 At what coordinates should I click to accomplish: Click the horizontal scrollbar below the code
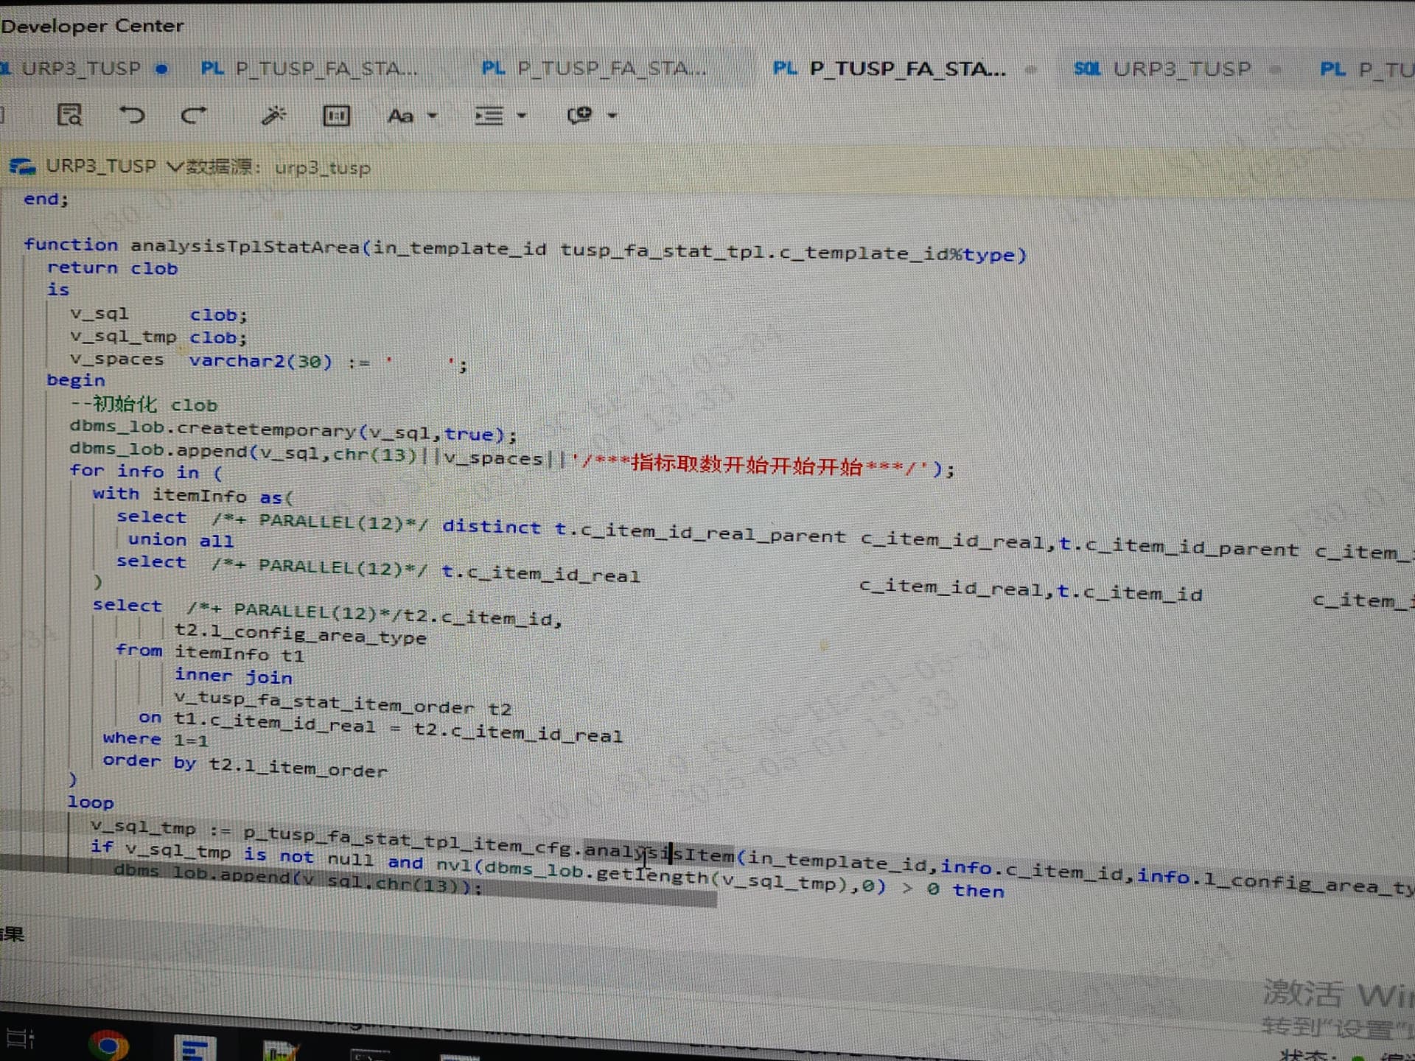(x=368, y=897)
